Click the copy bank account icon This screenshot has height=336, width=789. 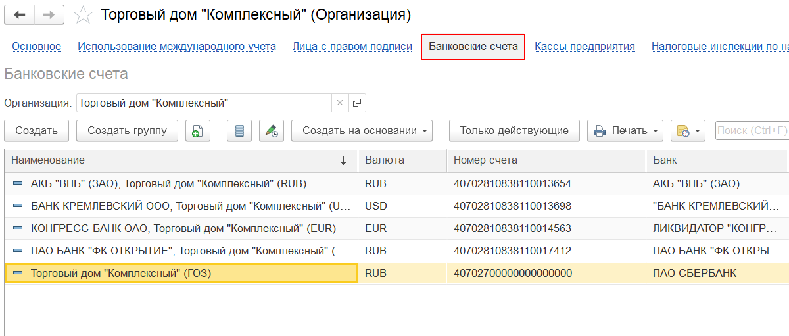point(197,131)
